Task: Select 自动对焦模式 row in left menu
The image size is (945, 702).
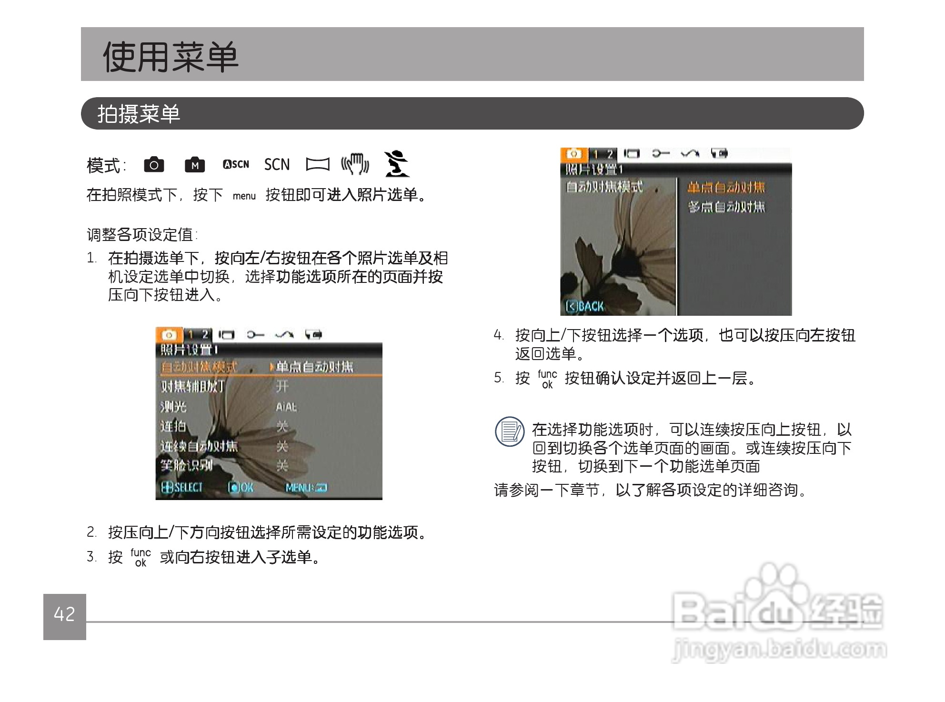Action: point(199,367)
